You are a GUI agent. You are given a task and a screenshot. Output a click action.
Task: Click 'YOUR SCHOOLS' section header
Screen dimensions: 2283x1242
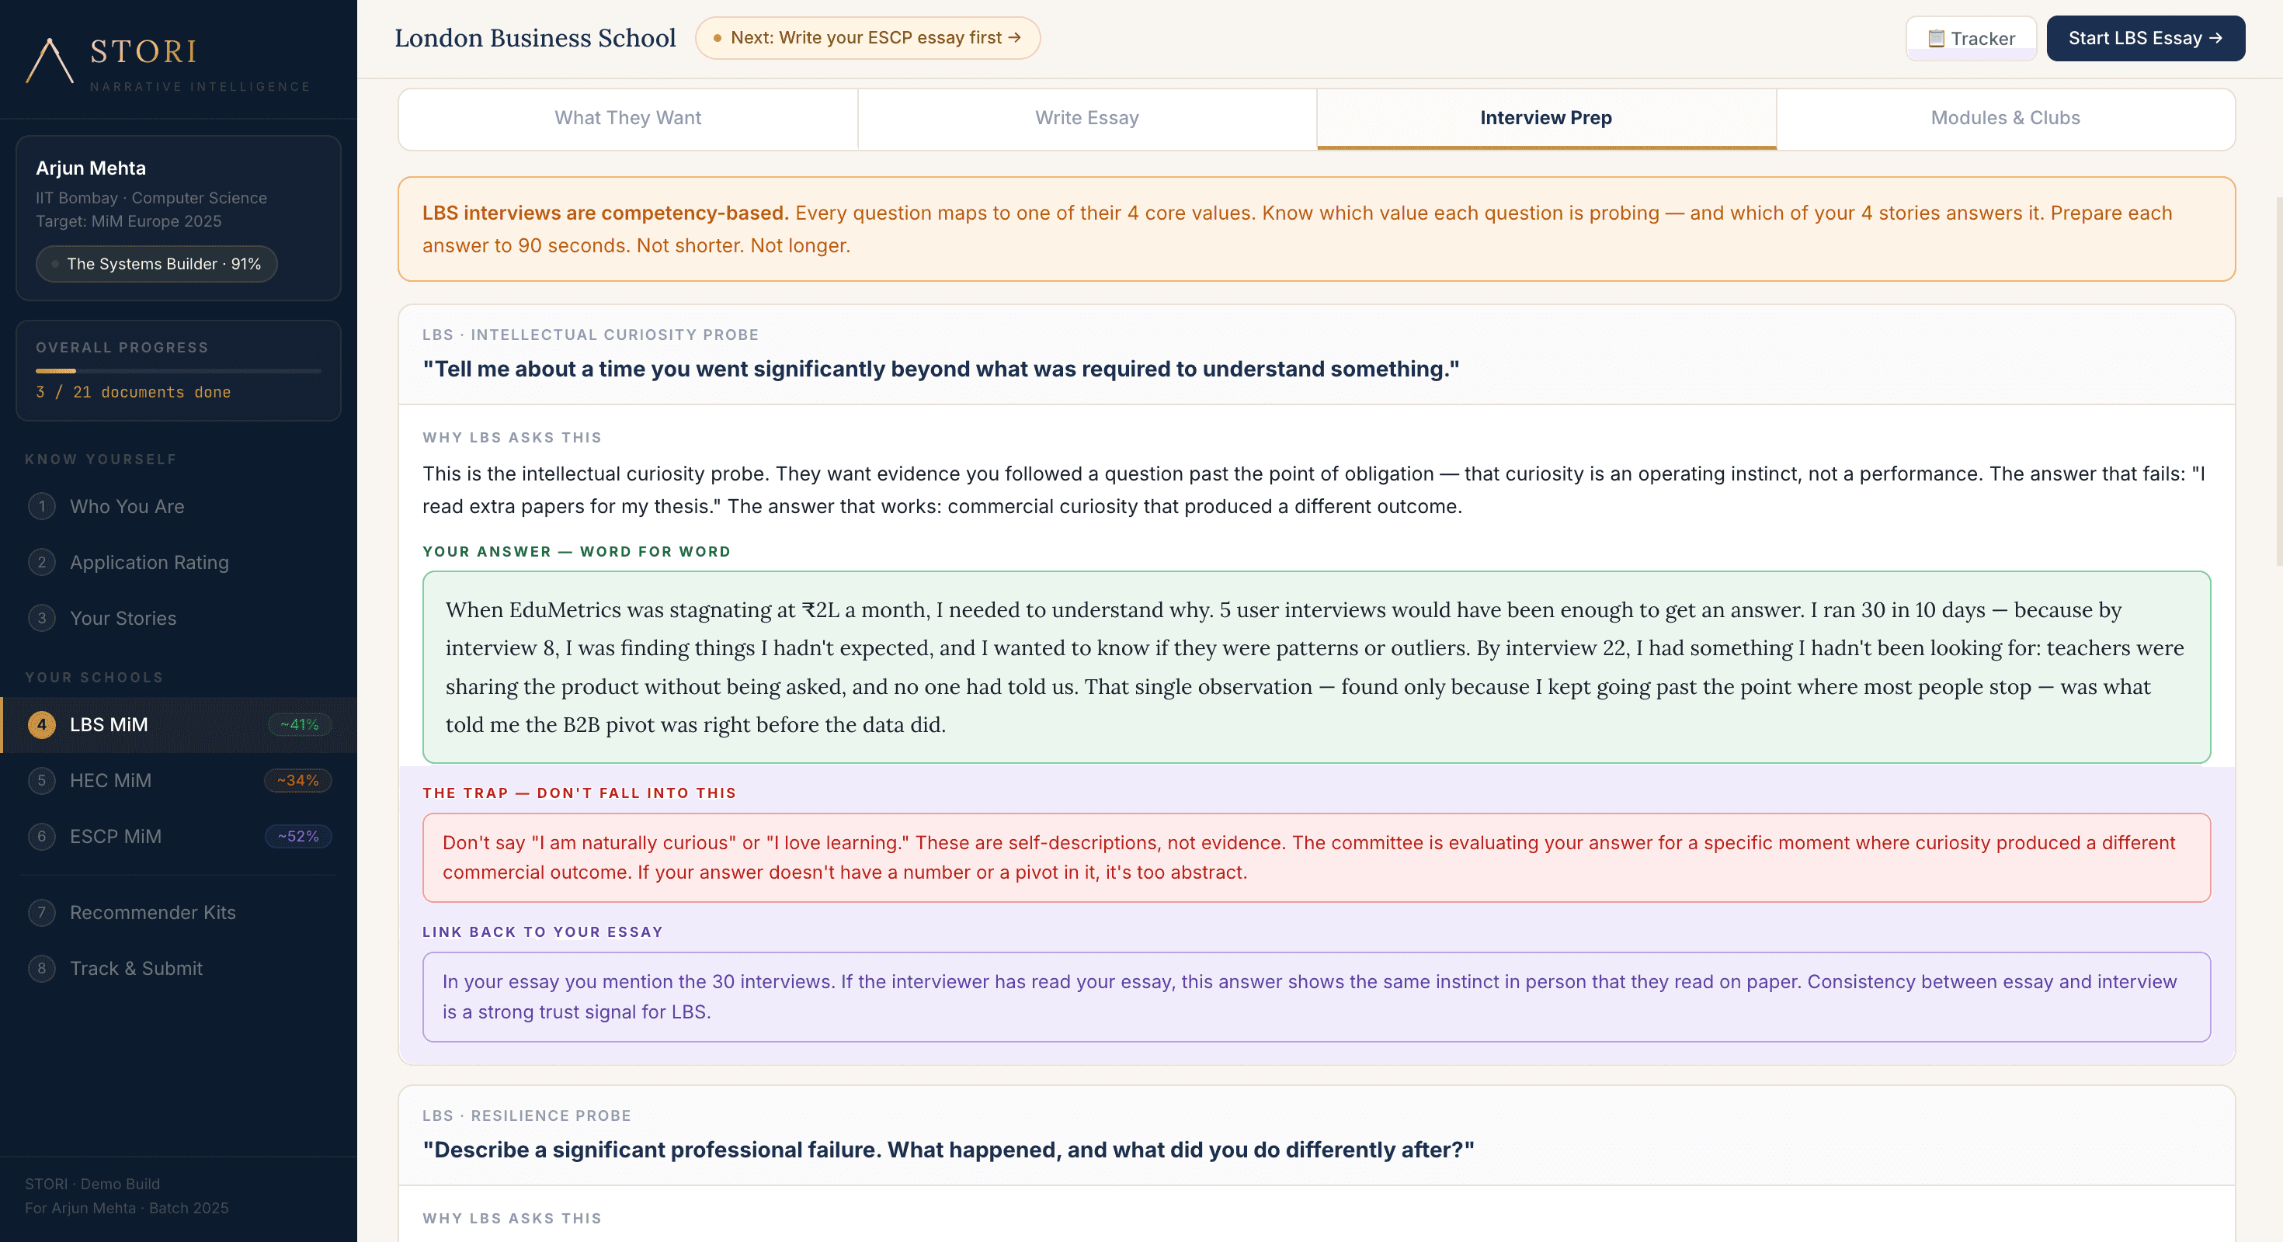[x=94, y=678]
